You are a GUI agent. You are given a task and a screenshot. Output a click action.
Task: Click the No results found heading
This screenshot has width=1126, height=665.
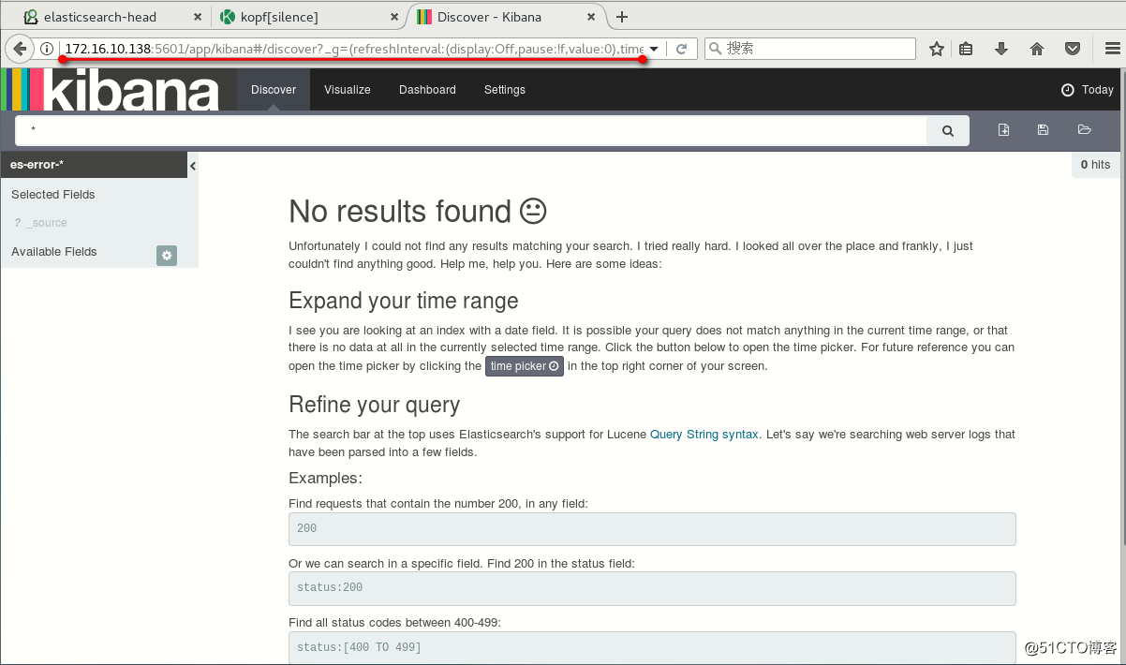(x=417, y=212)
